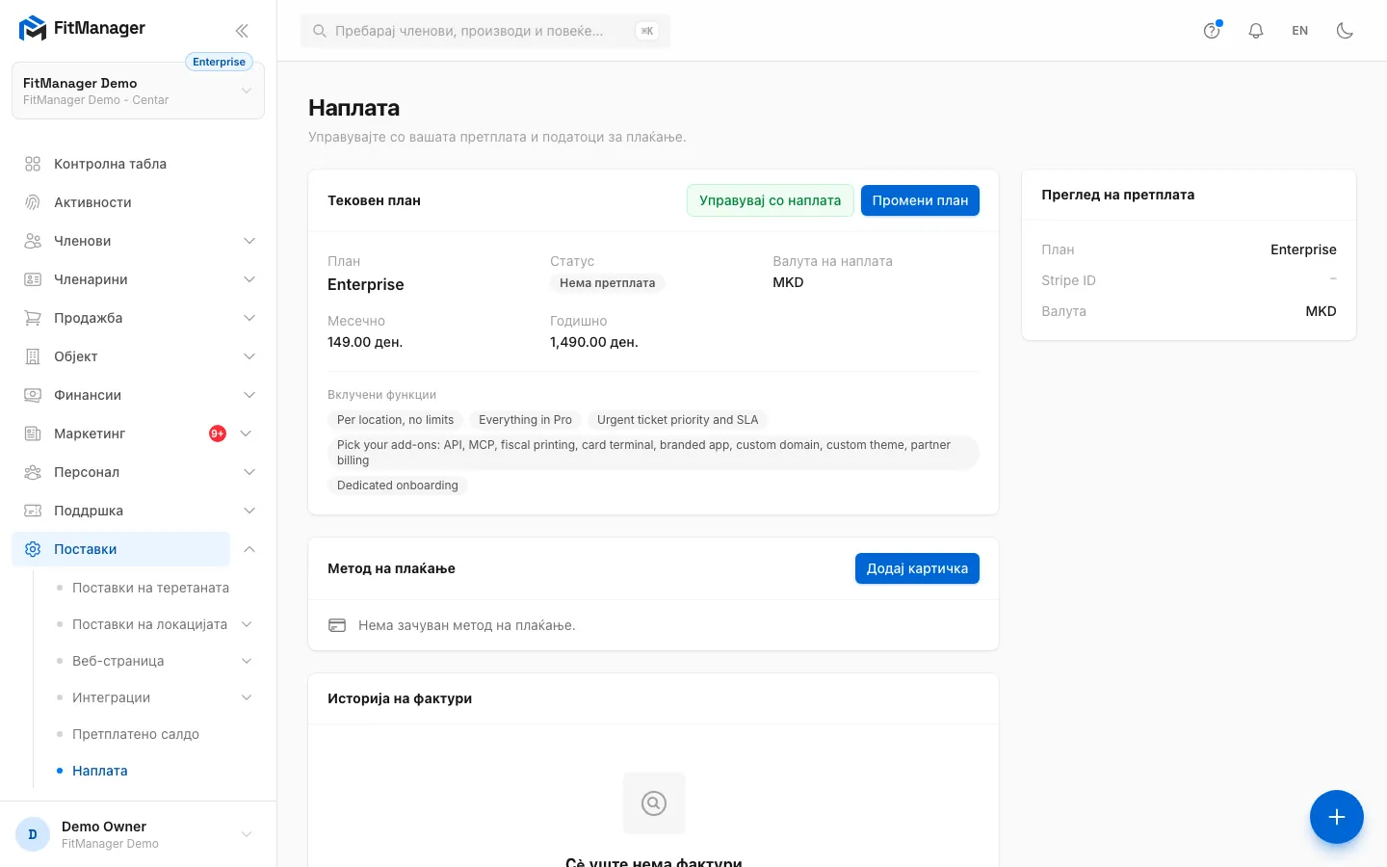Click the Enterprise badge on workspace card
Image resolution: width=1387 pixels, height=867 pixels.
pos(219,62)
